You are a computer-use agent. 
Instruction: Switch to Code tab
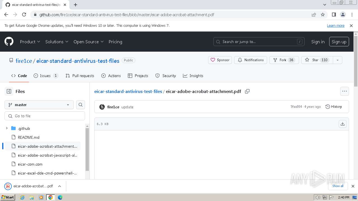point(19,76)
